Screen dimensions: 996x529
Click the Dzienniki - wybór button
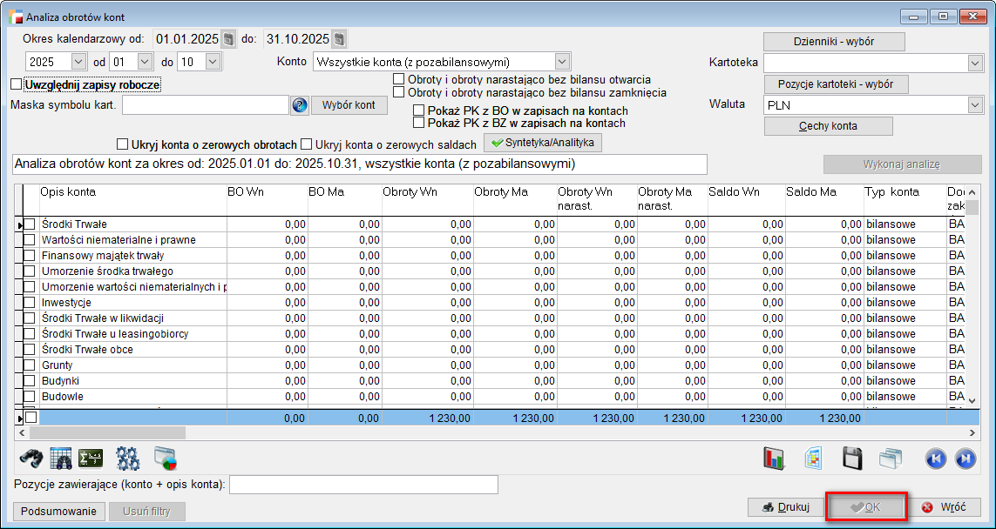coord(834,42)
